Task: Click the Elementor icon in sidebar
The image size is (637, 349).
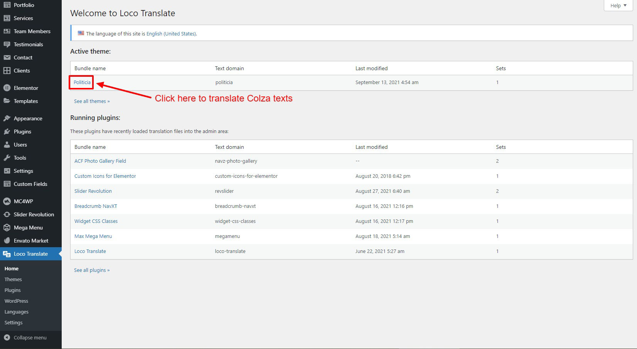Action: 7,88
